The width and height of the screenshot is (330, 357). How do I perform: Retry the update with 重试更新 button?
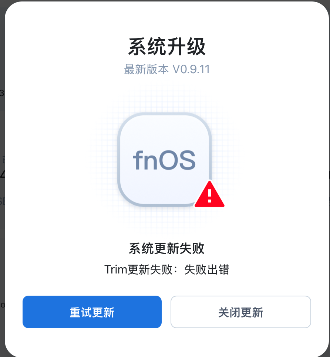(92, 312)
